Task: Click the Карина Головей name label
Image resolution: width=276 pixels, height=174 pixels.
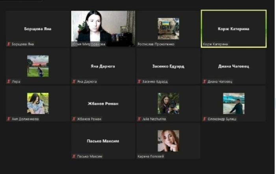Action: pyautogui.click(x=151, y=156)
